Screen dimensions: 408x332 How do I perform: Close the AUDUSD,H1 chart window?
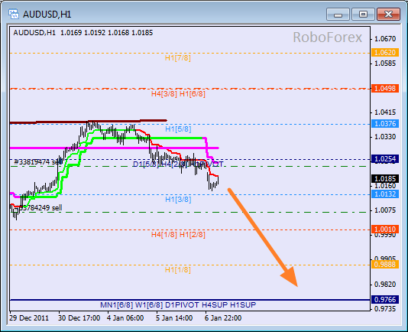tap(388, 14)
